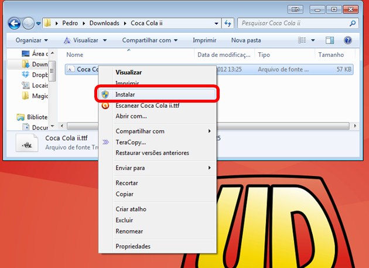Click the TeraCopy arrows icon

tap(105, 142)
